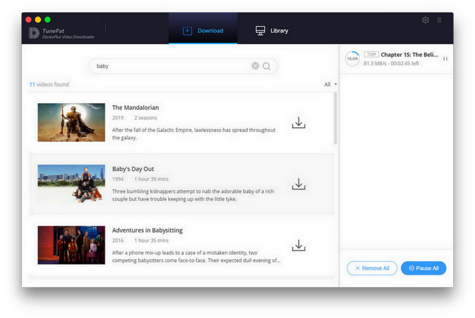Select 'Adventures in Babysitting' title text

point(147,231)
